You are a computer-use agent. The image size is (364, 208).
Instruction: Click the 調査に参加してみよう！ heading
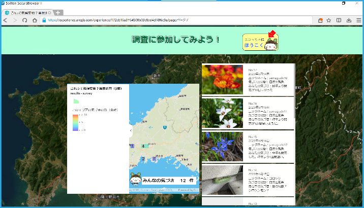[176, 40]
